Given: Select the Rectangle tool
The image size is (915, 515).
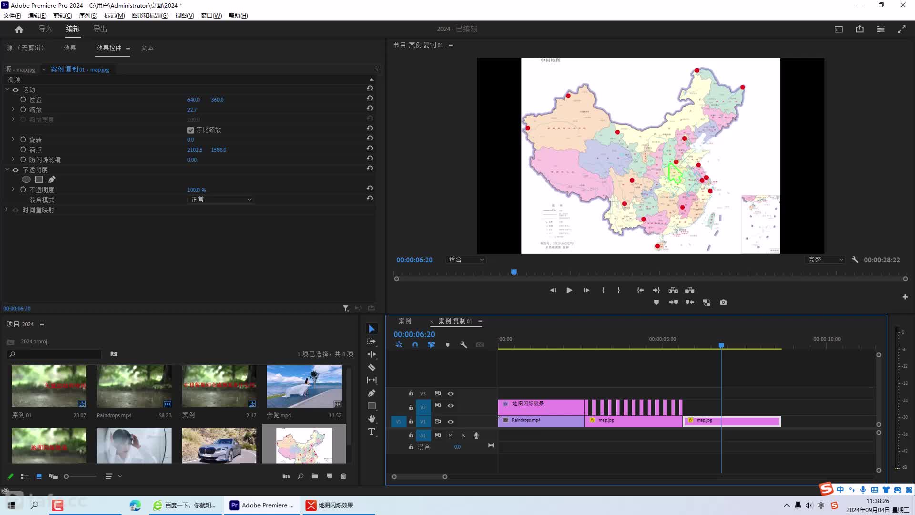Looking at the screenshot, I should point(372,406).
